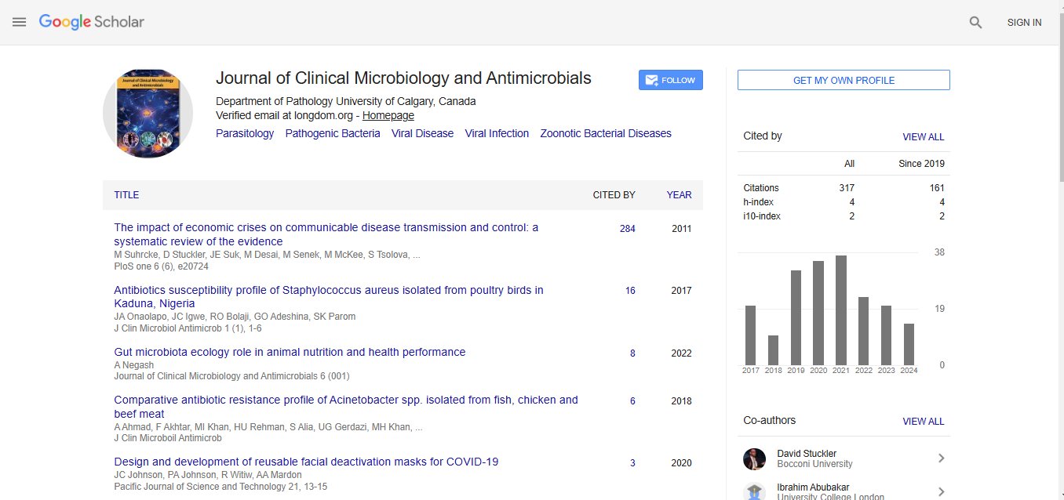The height and width of the screenshot is (500, 1064).
Task: Select the Parasitology topic tag
Action: click(245, 133)
